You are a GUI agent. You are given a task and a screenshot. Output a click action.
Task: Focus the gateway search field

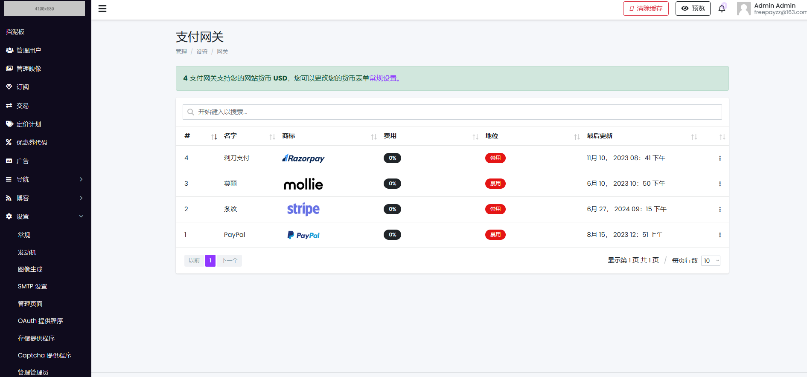[452, 112]
